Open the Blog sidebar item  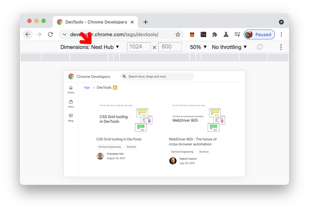(71, 118)
